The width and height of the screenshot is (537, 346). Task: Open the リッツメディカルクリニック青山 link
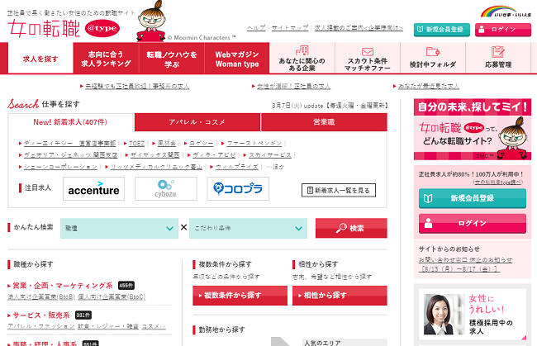(x=156, y=167)
